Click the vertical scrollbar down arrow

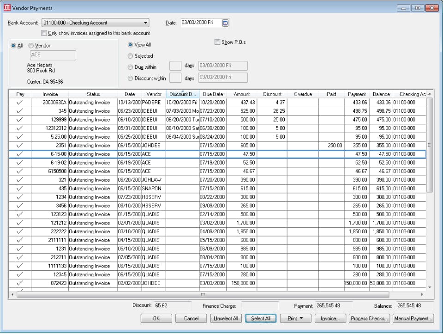pyautogui.click(x=430, y=287)
